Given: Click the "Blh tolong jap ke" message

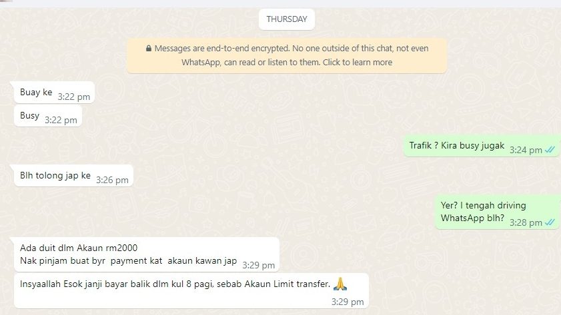Looking at the screenshot, I should (x=73, y=176).
